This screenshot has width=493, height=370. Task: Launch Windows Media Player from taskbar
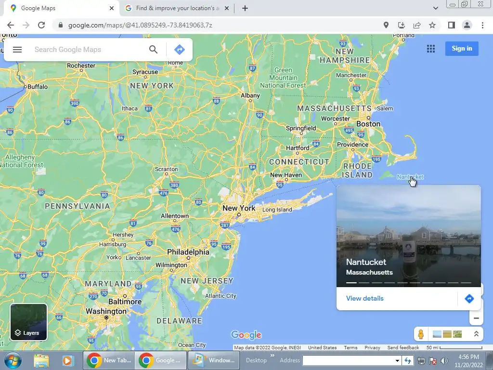pyautogui.click(x=67, y=360)
